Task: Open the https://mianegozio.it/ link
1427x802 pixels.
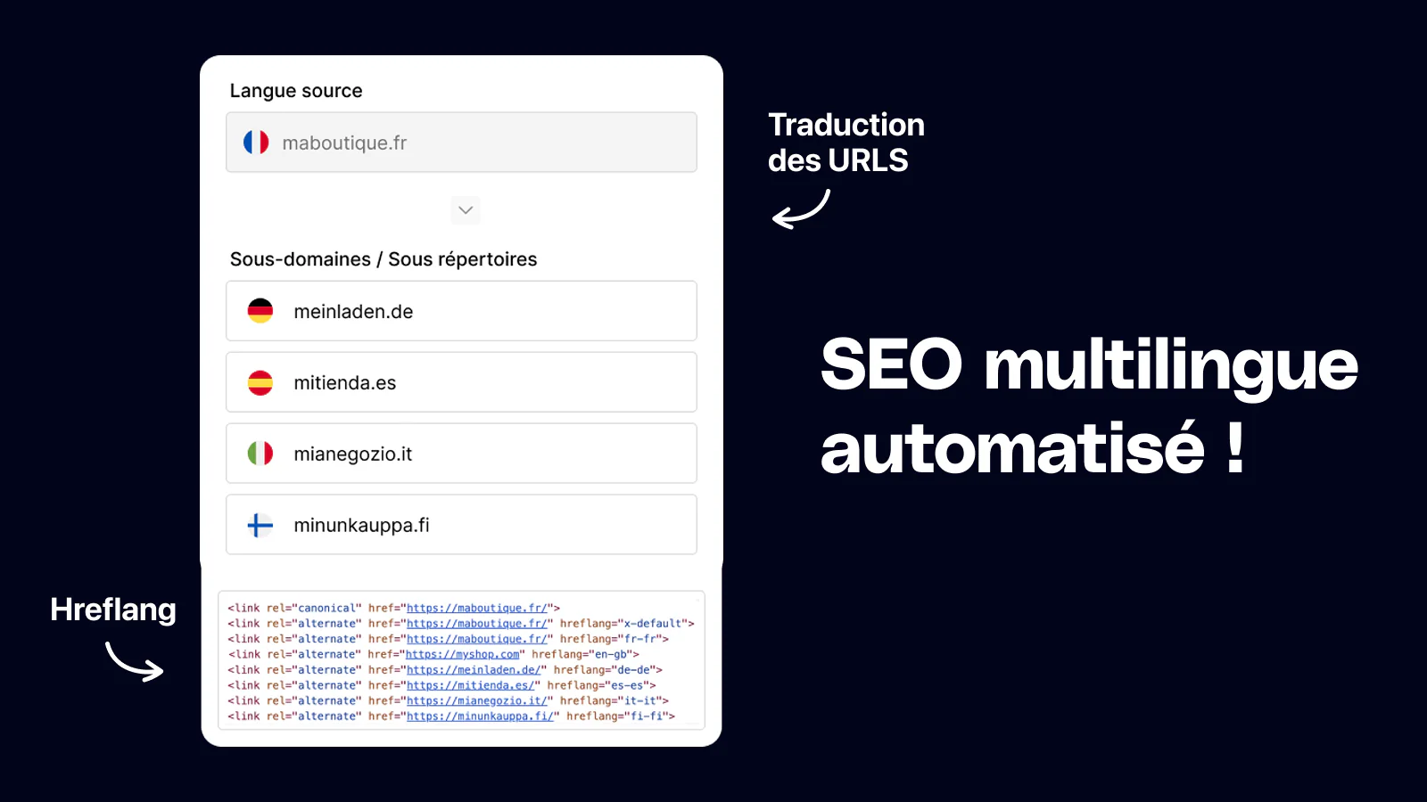Action: (x=477, y=700)
